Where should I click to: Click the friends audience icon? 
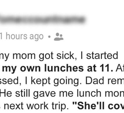[59, 37]
